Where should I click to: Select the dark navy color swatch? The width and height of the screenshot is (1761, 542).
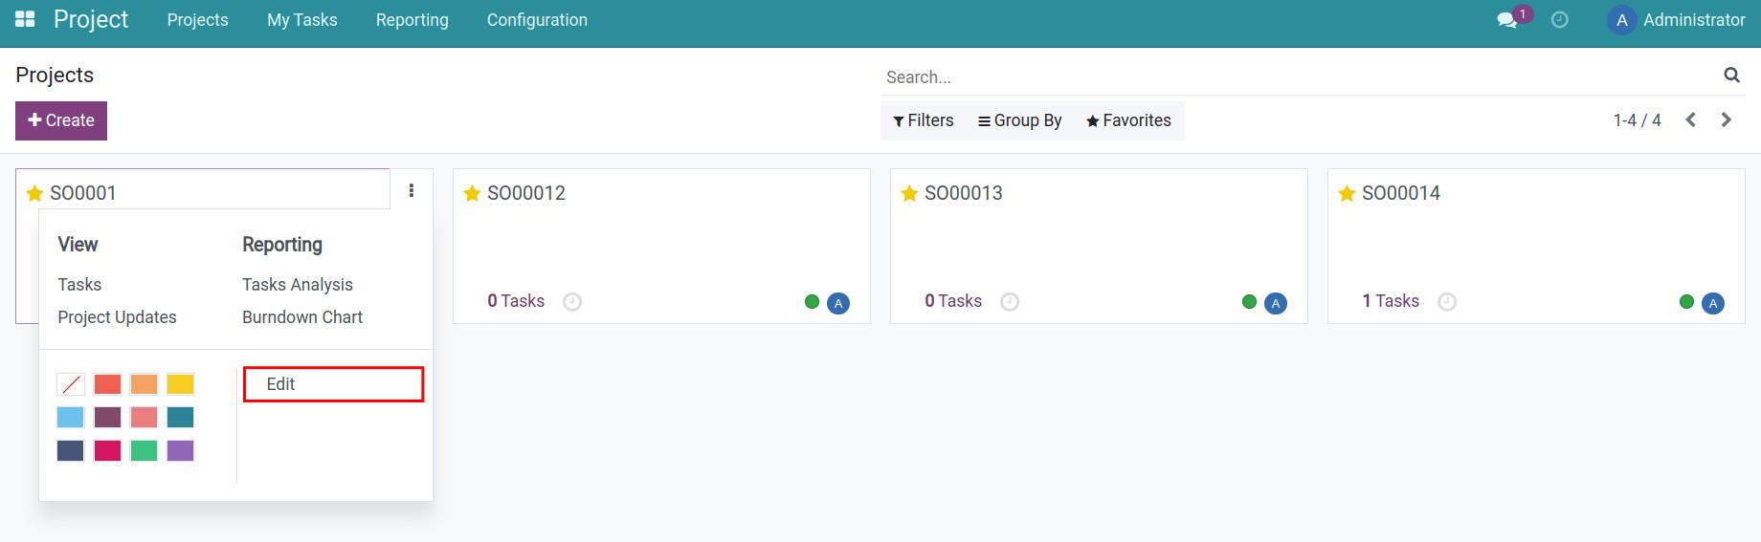tap(71, 450)
